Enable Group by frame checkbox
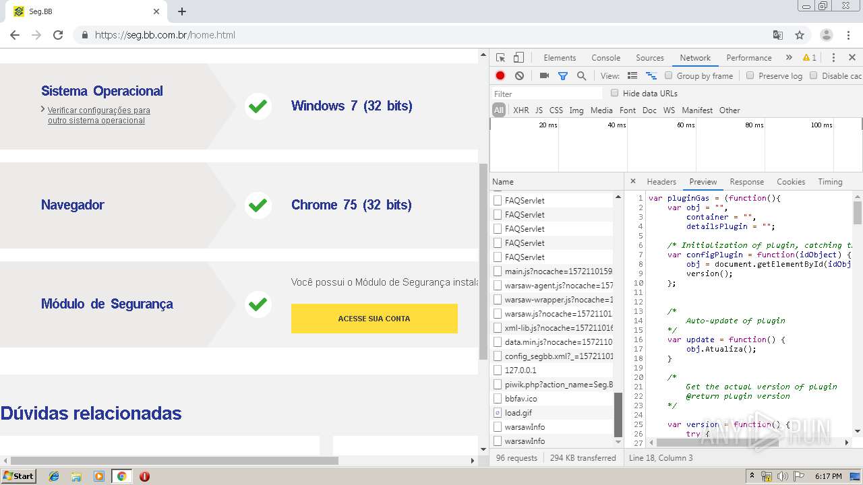The height and width of the screenshot is (485, 863). 669,76
